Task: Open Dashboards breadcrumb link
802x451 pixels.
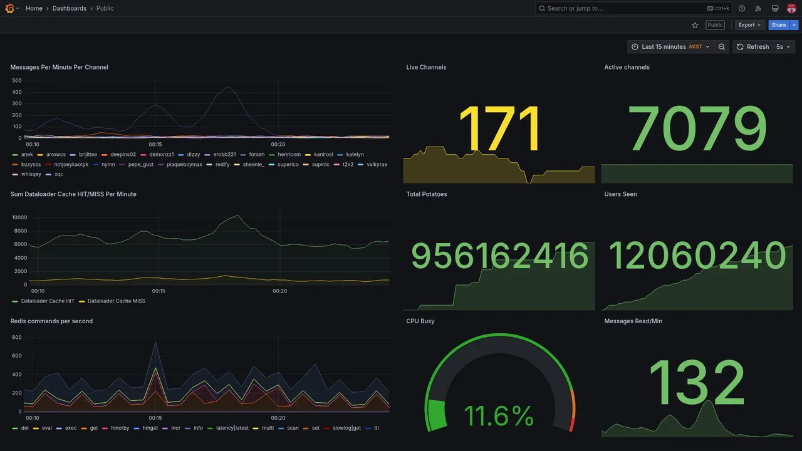Action: pos(70,8)
